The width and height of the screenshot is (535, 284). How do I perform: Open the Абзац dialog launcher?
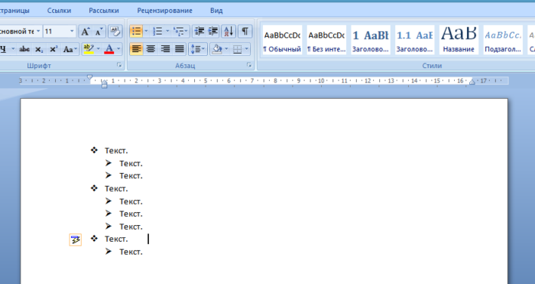tap(249, 65)
